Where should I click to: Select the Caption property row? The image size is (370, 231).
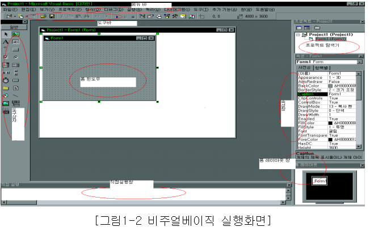pos(326,94)
